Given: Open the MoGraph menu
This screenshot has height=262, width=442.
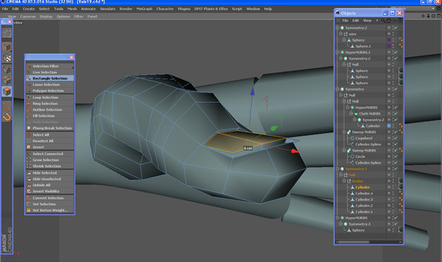Looking at the screenshot, I should point(144,9).
